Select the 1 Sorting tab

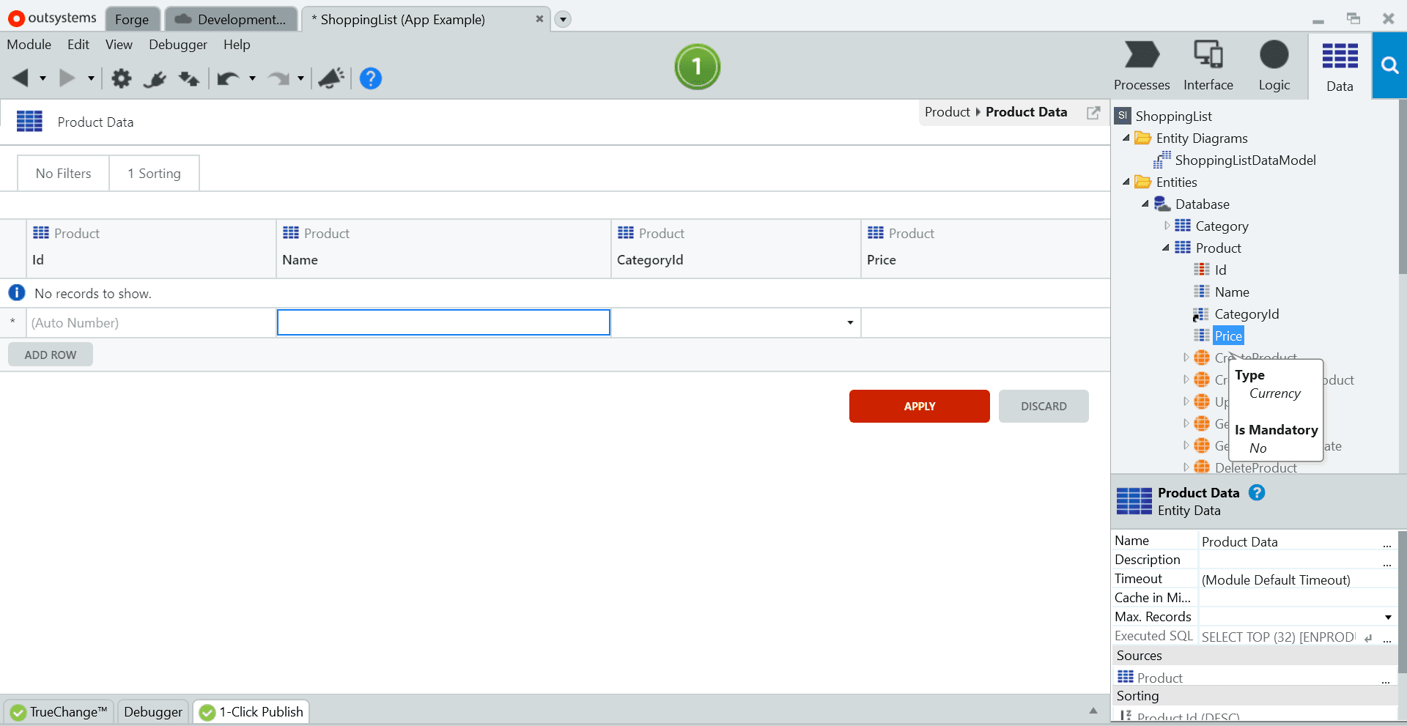[x=154, y=174]
